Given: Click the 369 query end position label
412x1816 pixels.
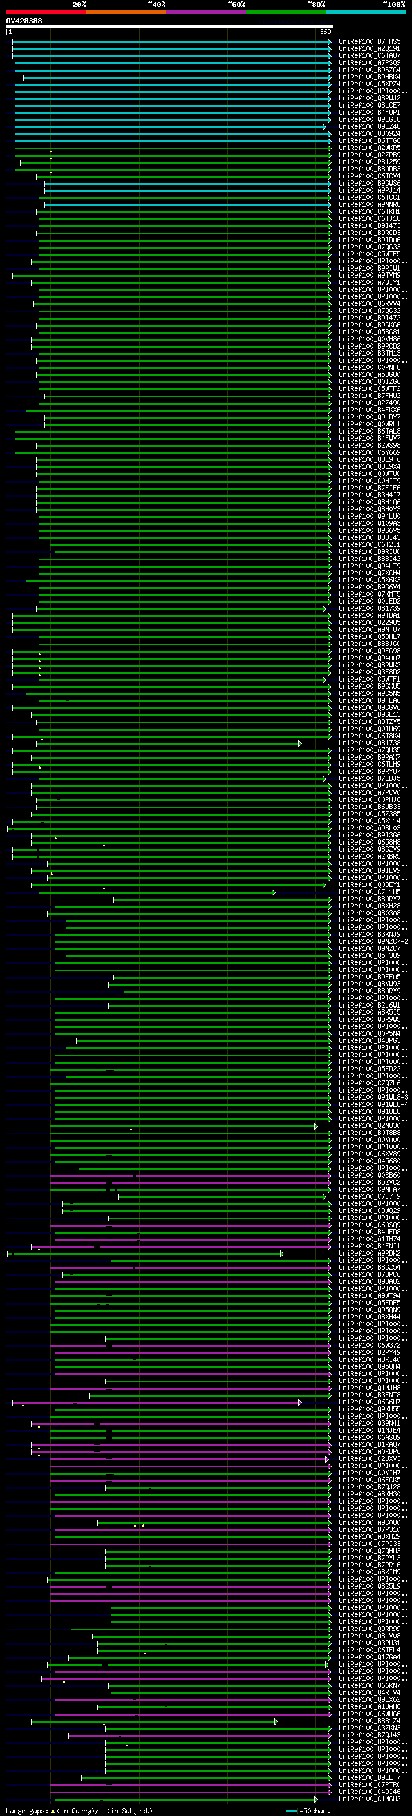Looking at the screenshot, I should coord(325,32).
